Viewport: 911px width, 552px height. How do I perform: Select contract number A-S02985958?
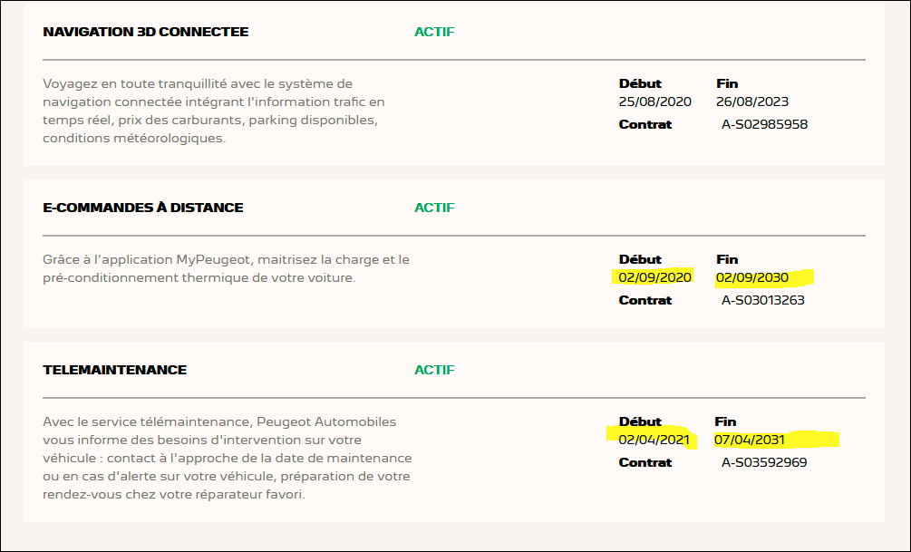point(764,124)
